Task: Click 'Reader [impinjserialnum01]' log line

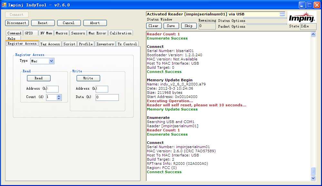Action: point(173,126)
